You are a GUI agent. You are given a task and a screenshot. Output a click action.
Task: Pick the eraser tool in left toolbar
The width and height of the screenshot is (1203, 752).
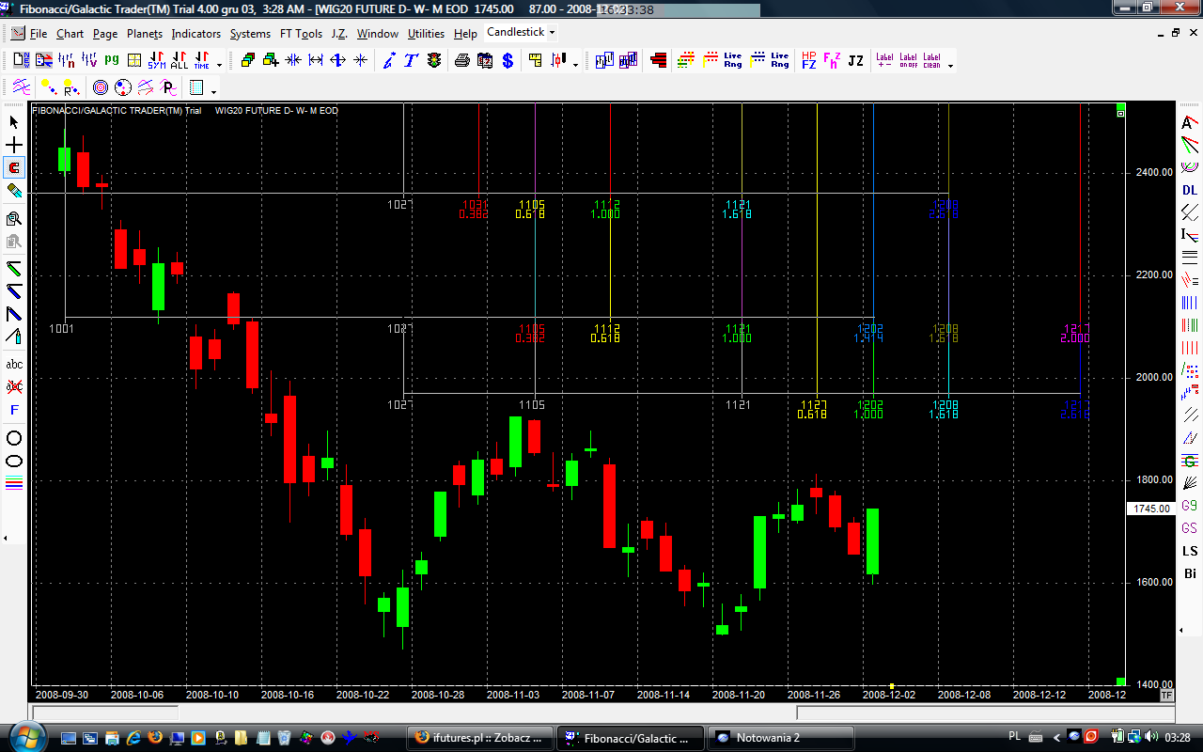14,191
